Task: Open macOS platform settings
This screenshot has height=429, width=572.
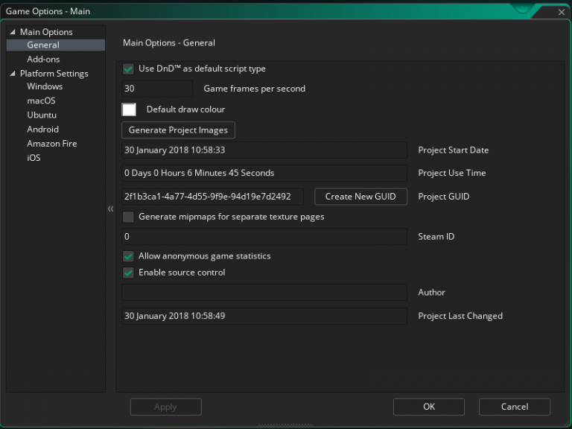Action: click(x=41, y=101)
